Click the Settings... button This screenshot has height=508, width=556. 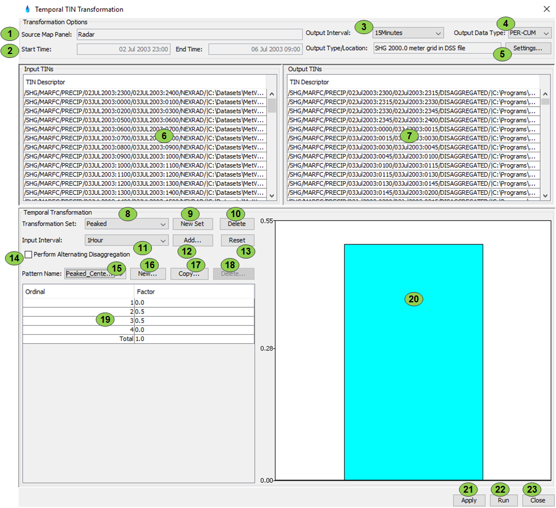click(528, 48)
